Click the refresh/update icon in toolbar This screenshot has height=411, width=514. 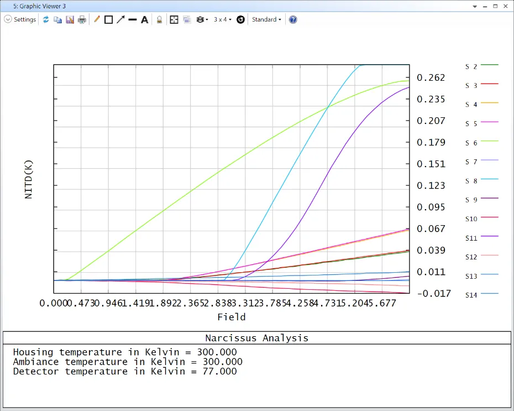tap(46, 19)
